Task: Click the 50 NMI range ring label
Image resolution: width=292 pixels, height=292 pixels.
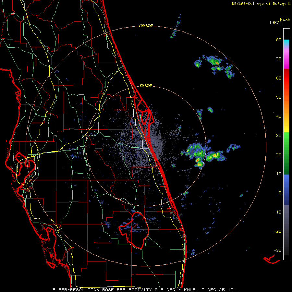Action: click(146, 86)
